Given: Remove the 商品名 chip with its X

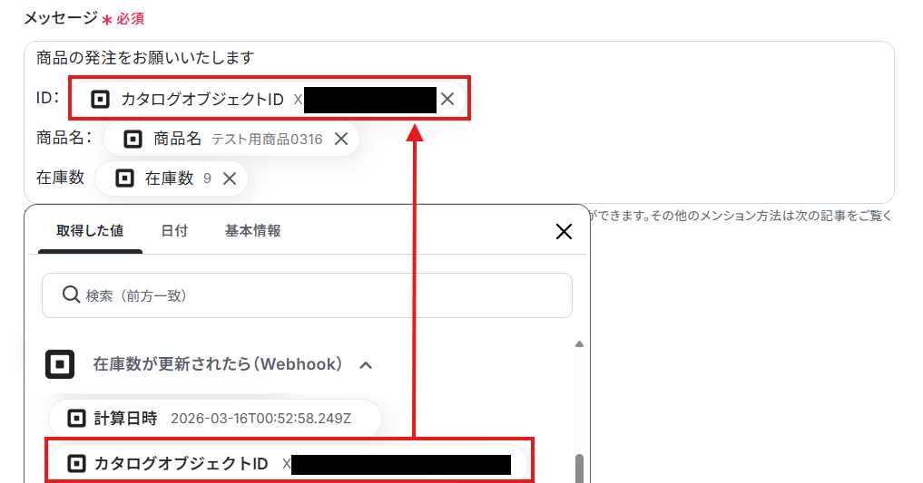Looking at the screenshot, I should (341, 140).
